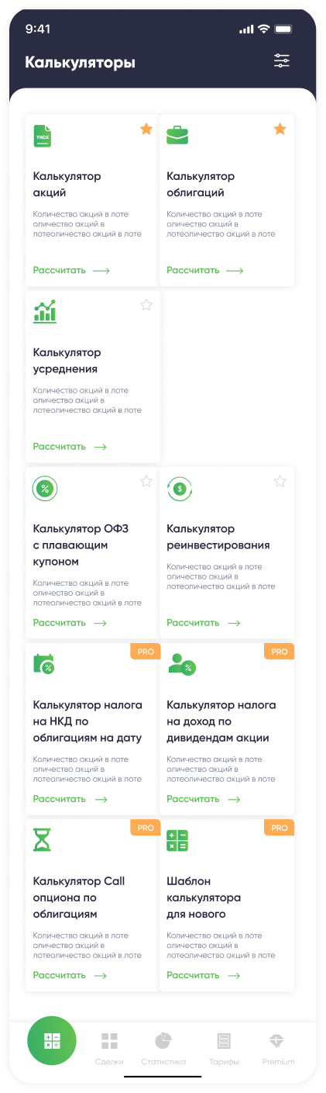Tap the green calculator grid template icon
The width and height of the screenshot is (326, 1093).
tap(177, 840)
